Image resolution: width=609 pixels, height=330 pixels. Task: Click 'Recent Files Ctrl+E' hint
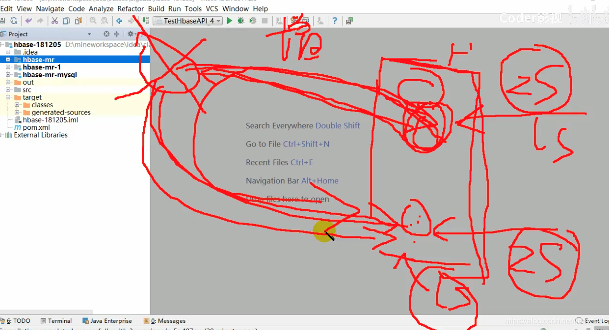click(279, 162)
